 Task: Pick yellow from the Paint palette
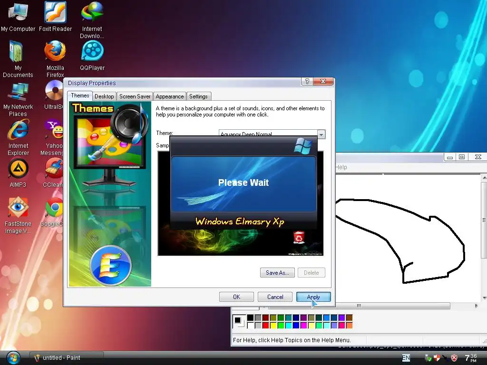(x=273, y=325)
